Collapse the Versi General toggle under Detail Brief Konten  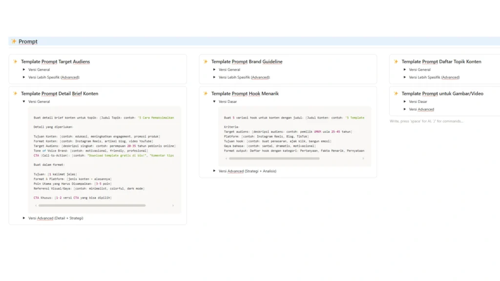[24, 101]
